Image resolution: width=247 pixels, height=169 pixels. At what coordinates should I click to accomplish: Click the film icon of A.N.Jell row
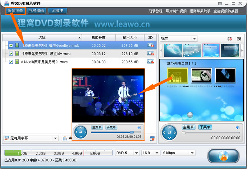click(17, 62)
